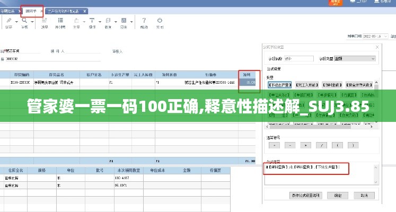The image size is (396, 212).
Task: Insert the 【完工入库数】 variable
Action: (306, 85)
